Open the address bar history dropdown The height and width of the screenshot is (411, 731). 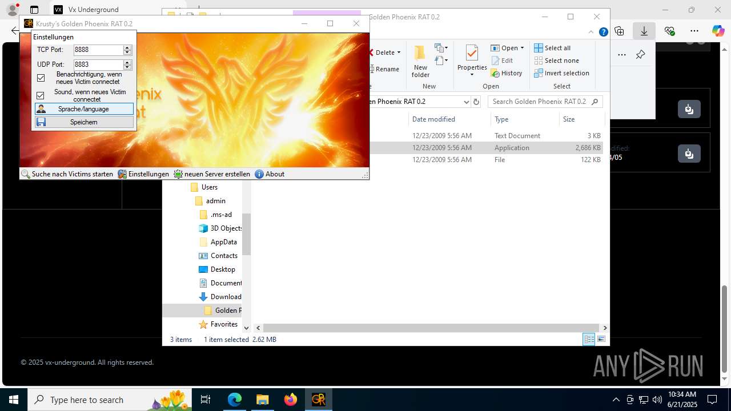click(466, 102)
